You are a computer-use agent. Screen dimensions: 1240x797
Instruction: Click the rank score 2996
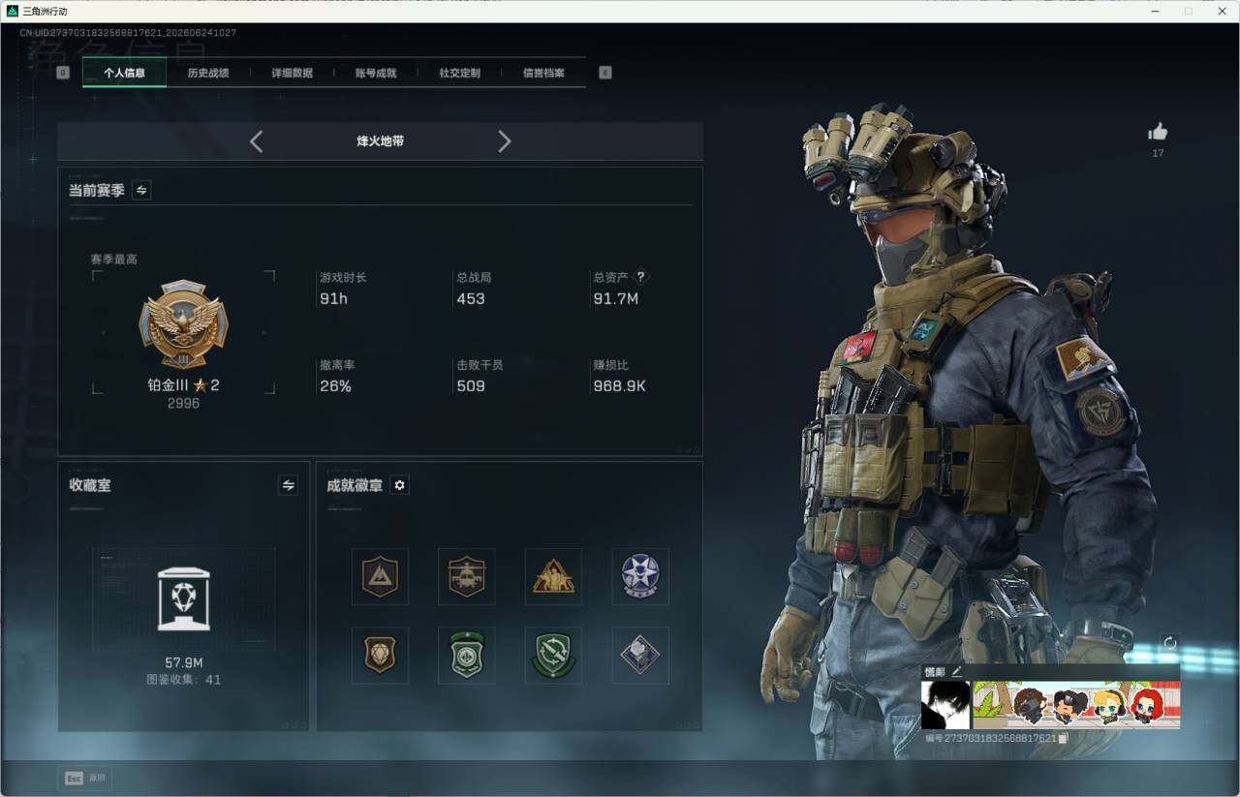tap(183, 403)
